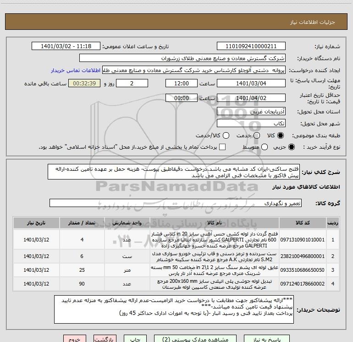Click the خروج exit button
The image size is (353, 342).
click(75, 339)
